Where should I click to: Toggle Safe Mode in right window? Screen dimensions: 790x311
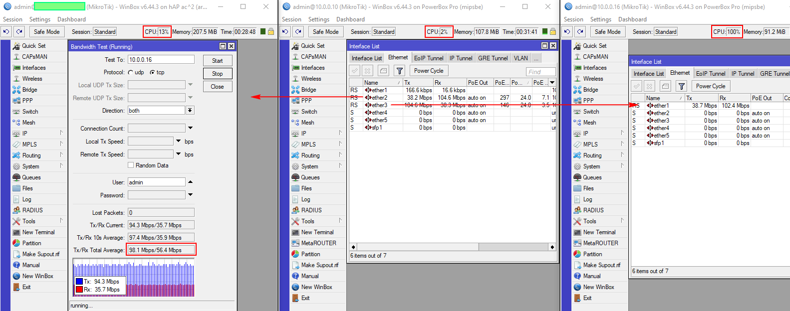pos(607,31)
